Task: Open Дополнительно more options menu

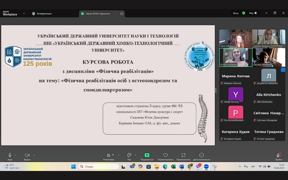Action: coord(202,156)
